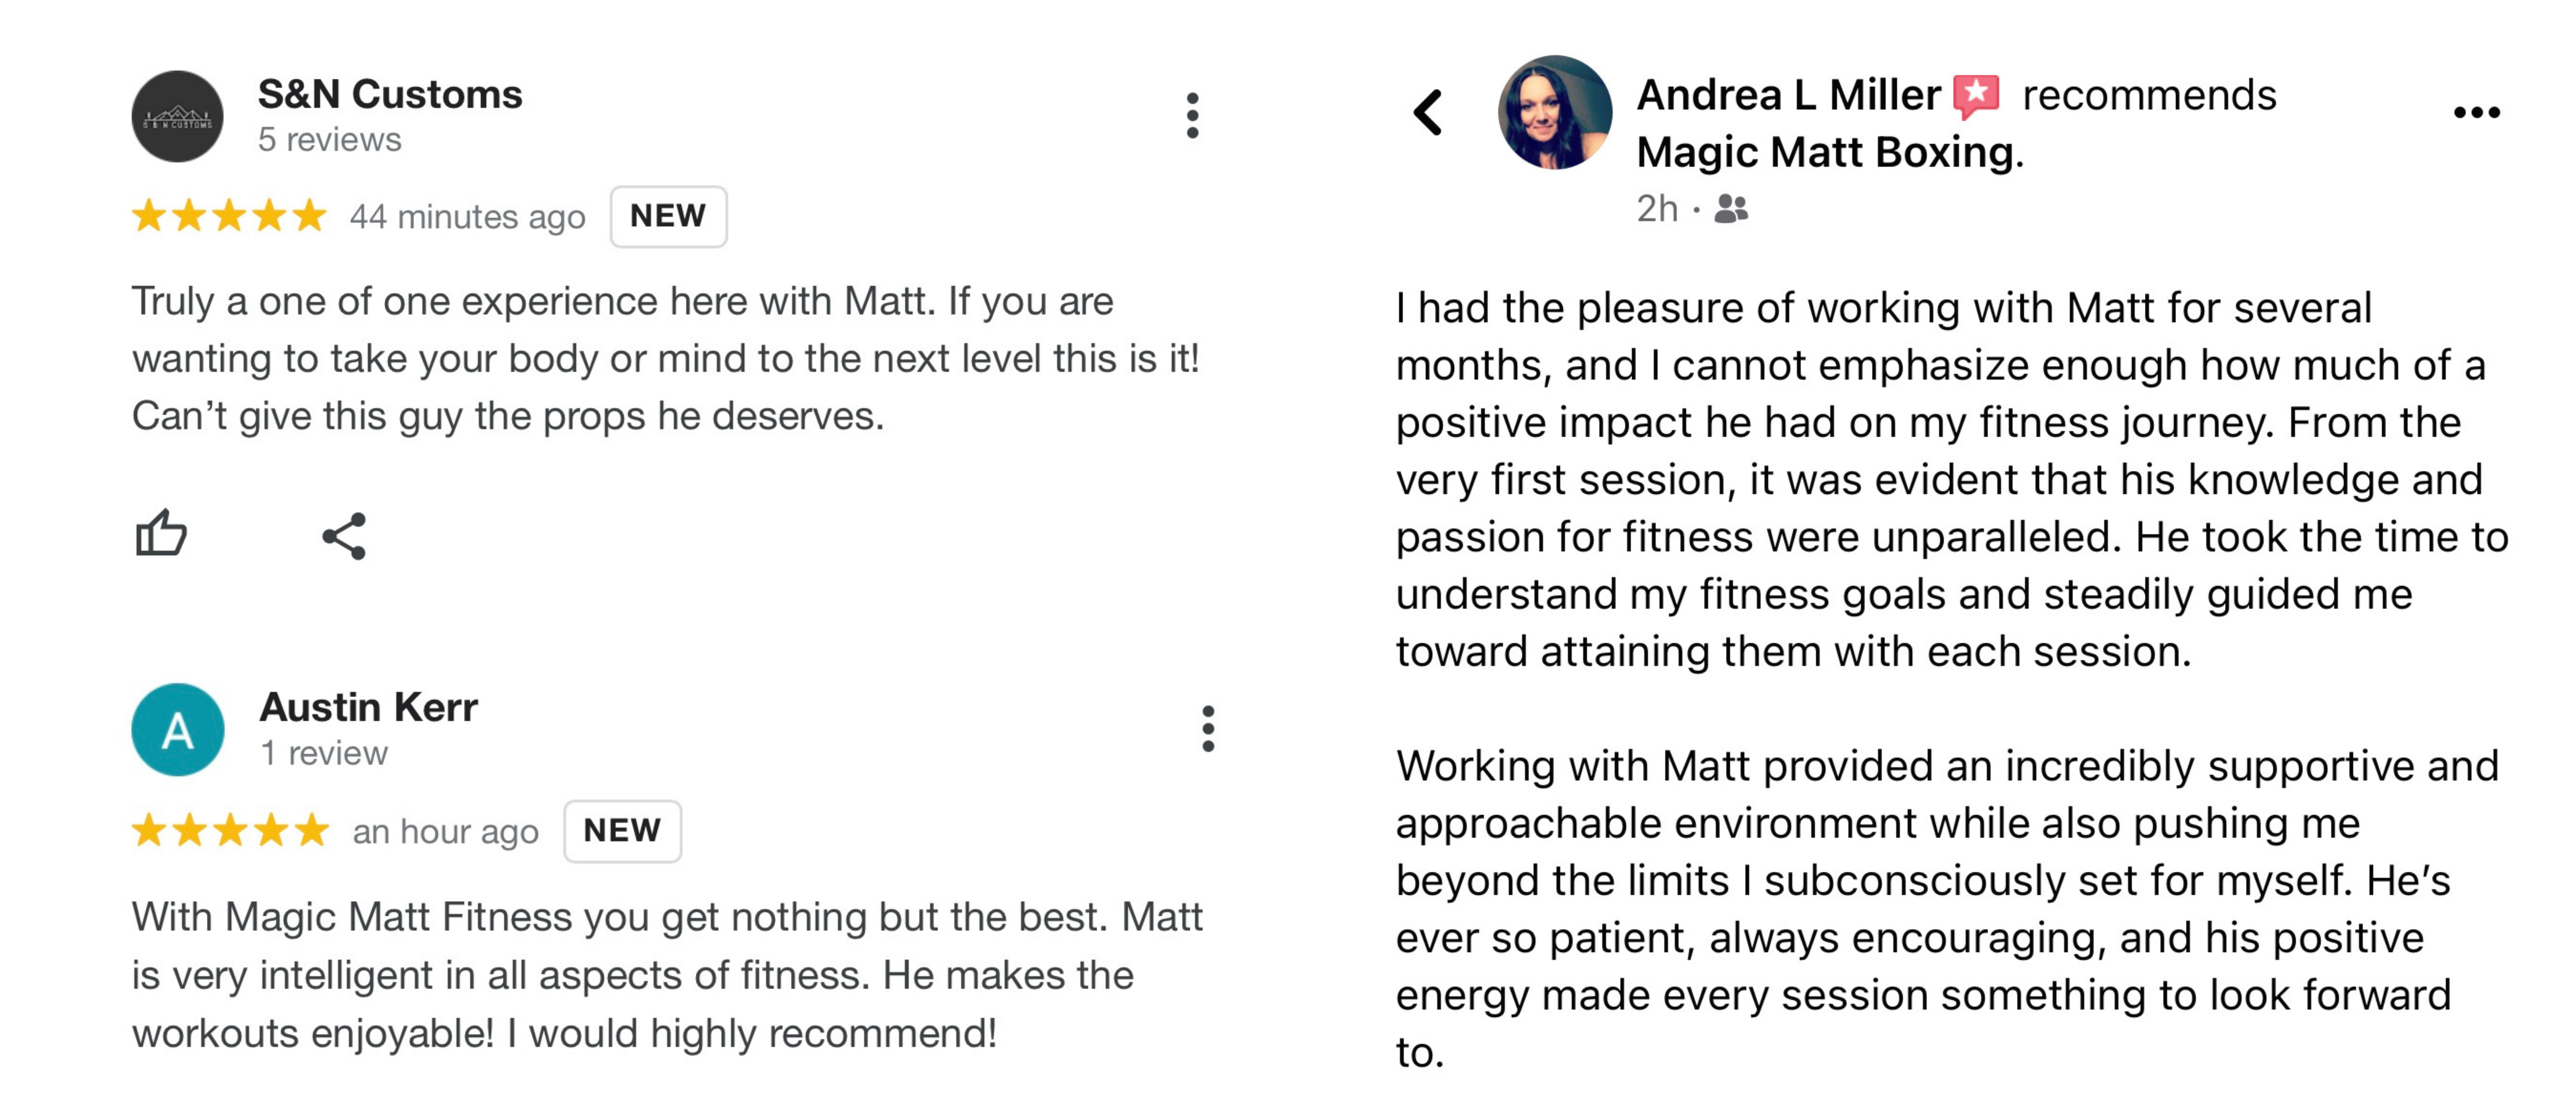Click the NEW badge on S&N Customs review
Image resolution: width=2576 pixels, height=1117 pixels.
pyautogui.click(x=668, y=216)
